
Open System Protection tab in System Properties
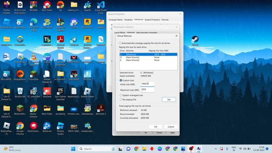[x=152, y=20]
